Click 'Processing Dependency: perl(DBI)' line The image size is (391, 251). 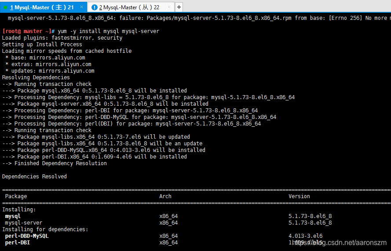click(132, 124)
